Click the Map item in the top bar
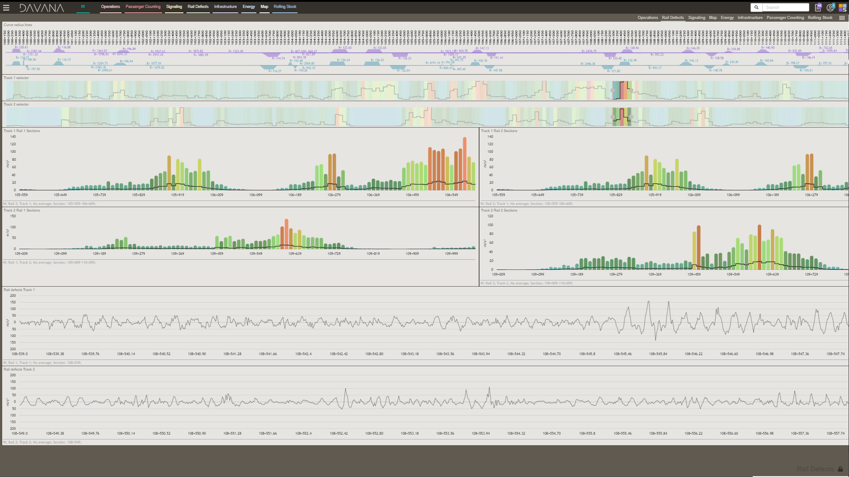The height and width of the screenshot is (477, 849). [264, 7]
